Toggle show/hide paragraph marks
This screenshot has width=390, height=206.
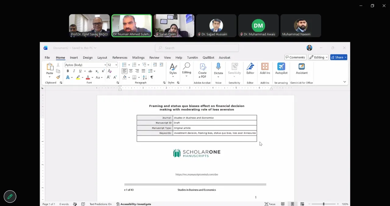coord(152,77)
